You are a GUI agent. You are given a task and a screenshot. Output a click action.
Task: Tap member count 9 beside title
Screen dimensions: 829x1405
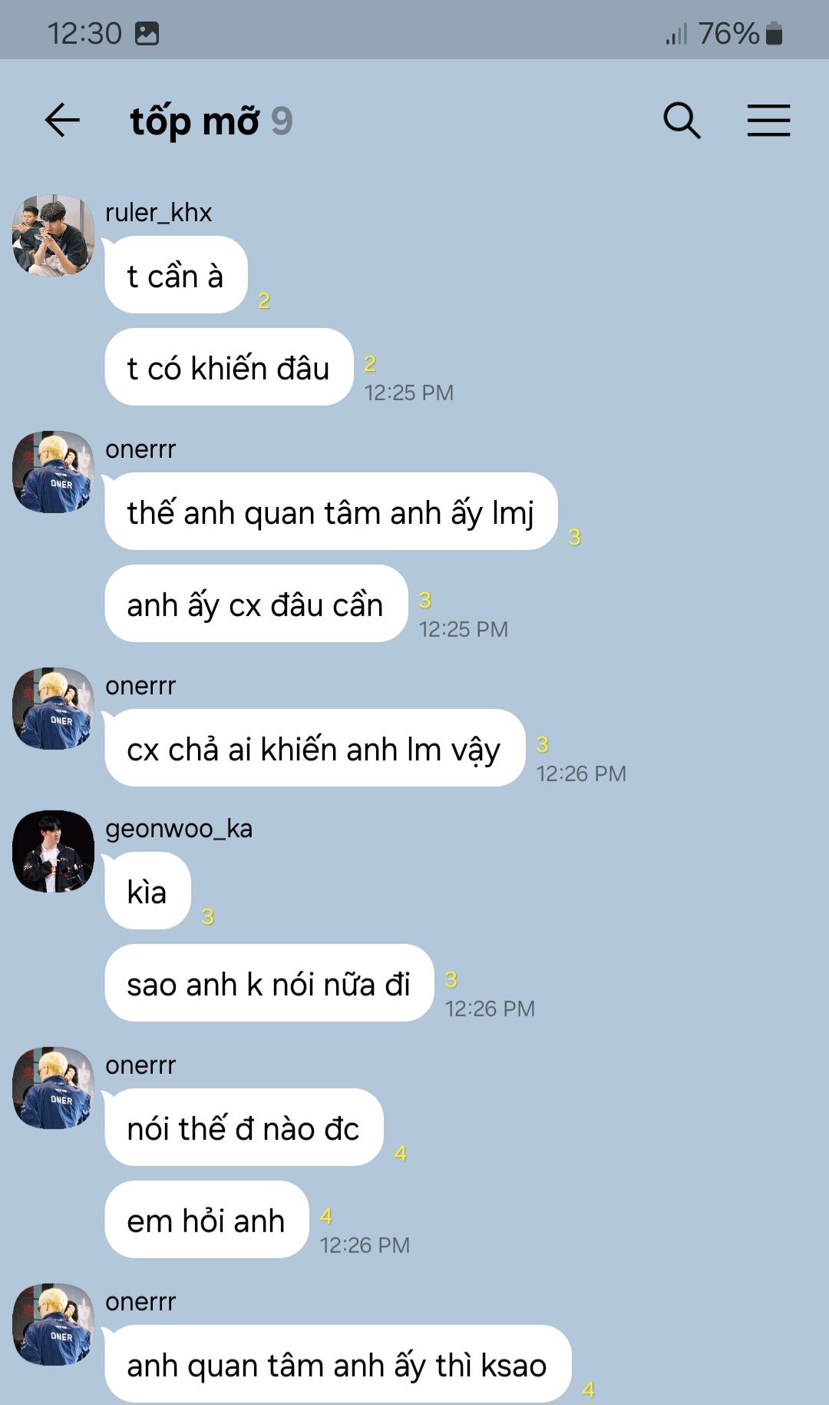282,121
